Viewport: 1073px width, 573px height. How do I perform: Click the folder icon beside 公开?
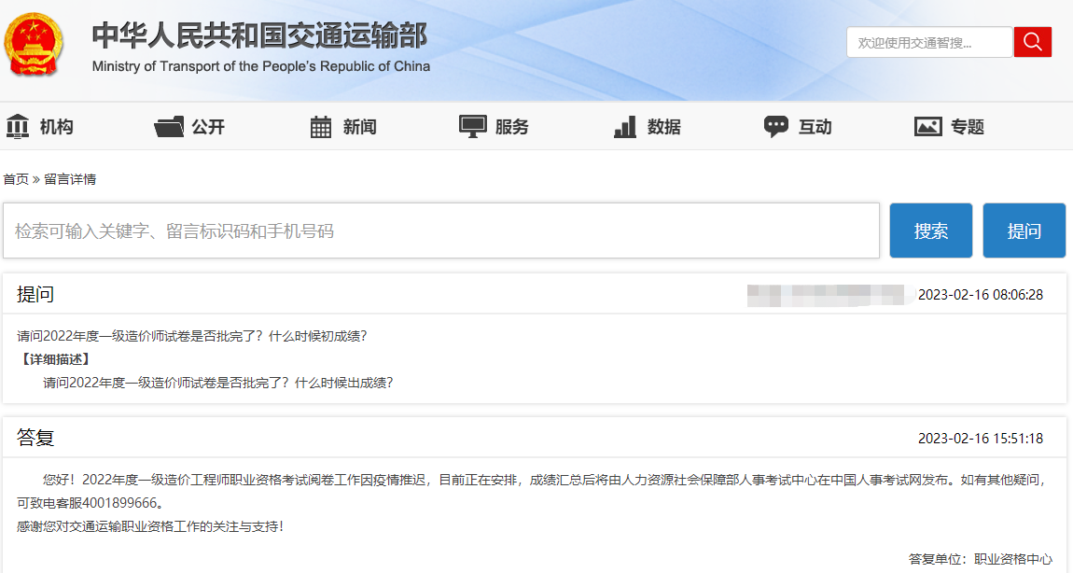169,125
